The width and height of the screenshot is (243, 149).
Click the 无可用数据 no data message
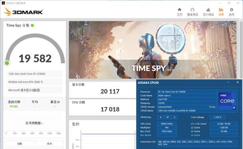[34, 123]
